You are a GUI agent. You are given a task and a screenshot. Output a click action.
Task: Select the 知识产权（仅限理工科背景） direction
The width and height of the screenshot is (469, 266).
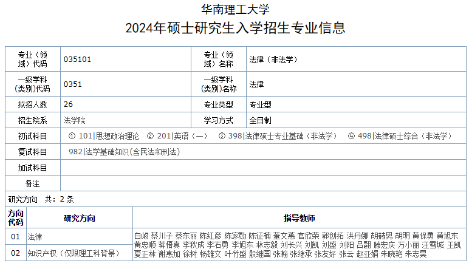[x=74, y=253]
